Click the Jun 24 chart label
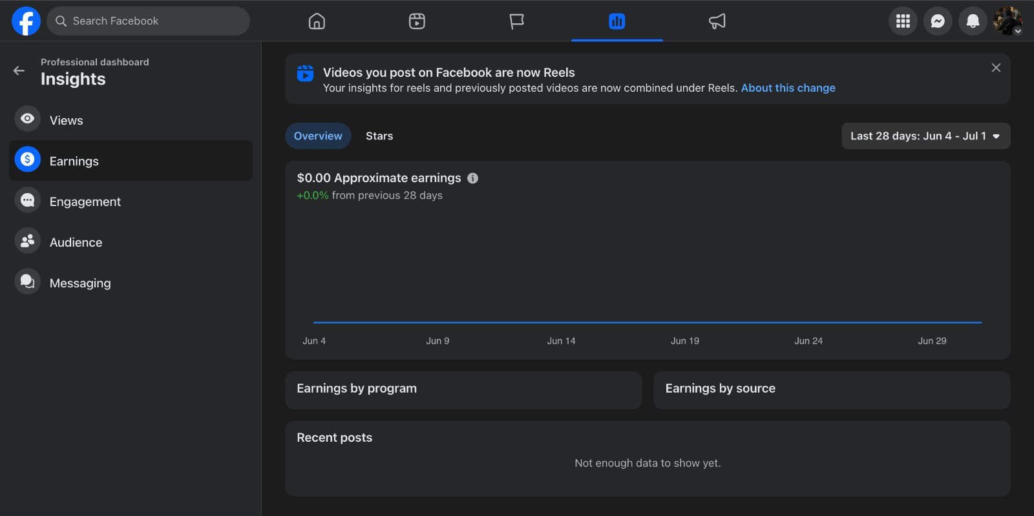Image resolution: width=1034 pixels, height=516 pixels. 808,341
